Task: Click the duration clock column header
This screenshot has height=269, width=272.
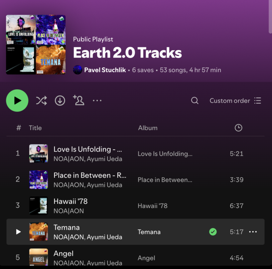Action: 238,128
